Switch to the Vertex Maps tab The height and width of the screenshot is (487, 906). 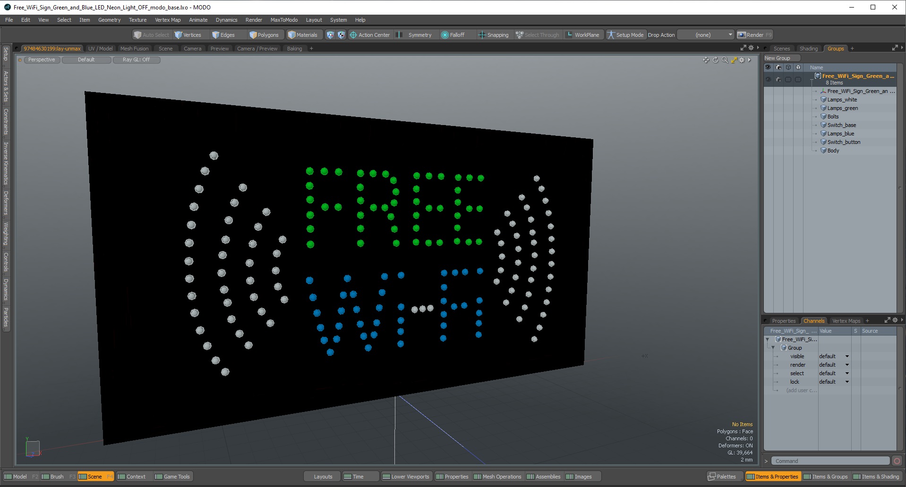pos(846,321)
